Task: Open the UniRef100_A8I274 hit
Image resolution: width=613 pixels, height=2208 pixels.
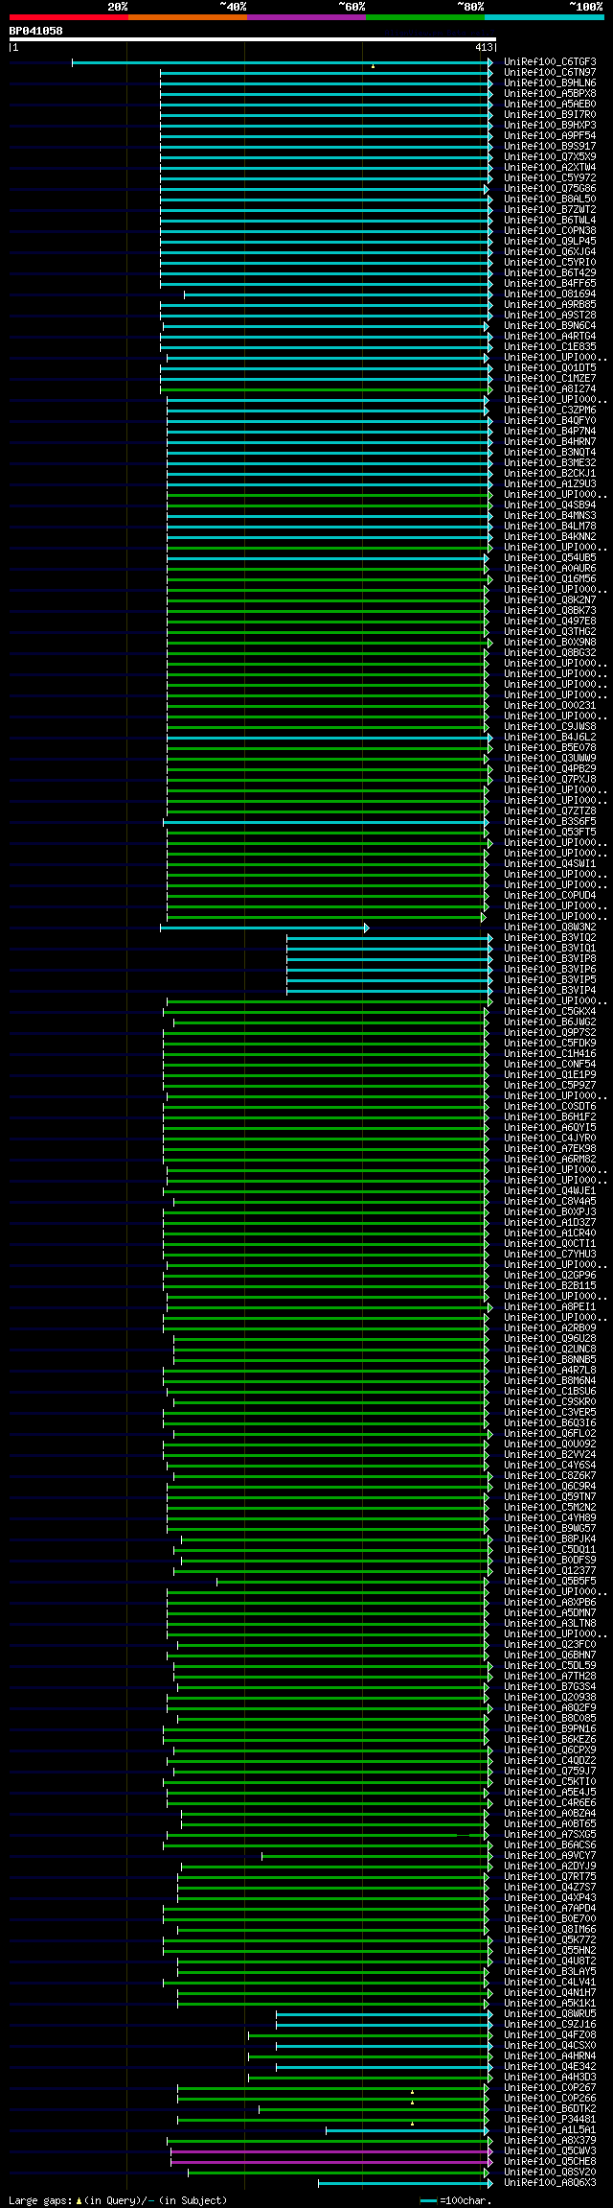Action: coord(550,389)
